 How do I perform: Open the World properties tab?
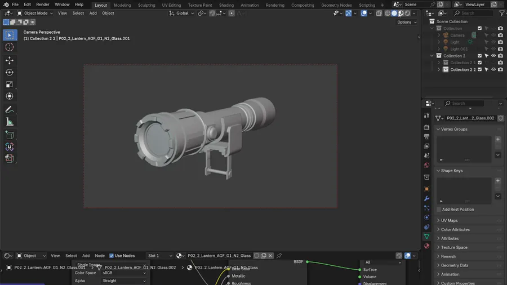click(427, 165)
